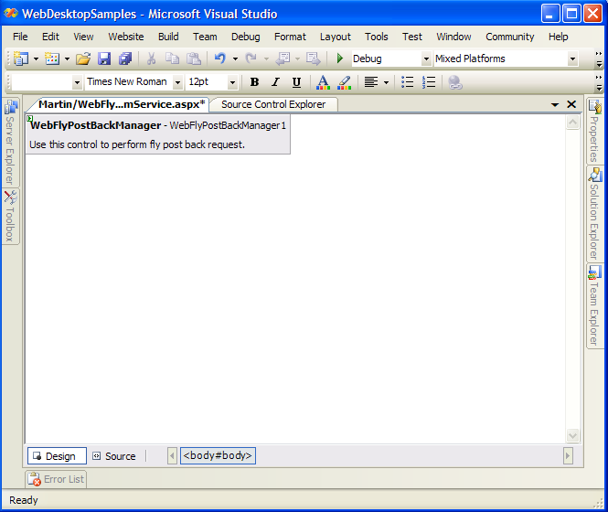608x512 pixels.
Task: Click the Undo arrow icon
Action: tap(219, 59)
